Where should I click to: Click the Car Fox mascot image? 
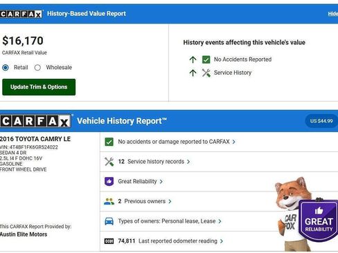coord(293,214)
